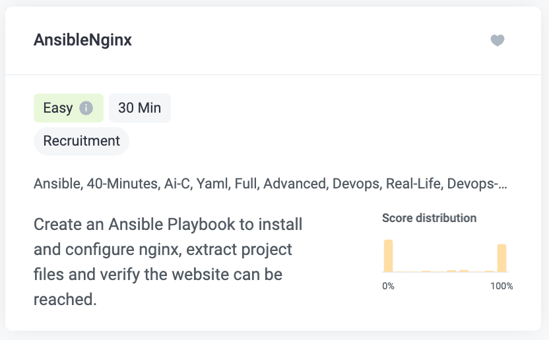
Task: Select the Easy difficulty badge
Action: coord(69,108)
